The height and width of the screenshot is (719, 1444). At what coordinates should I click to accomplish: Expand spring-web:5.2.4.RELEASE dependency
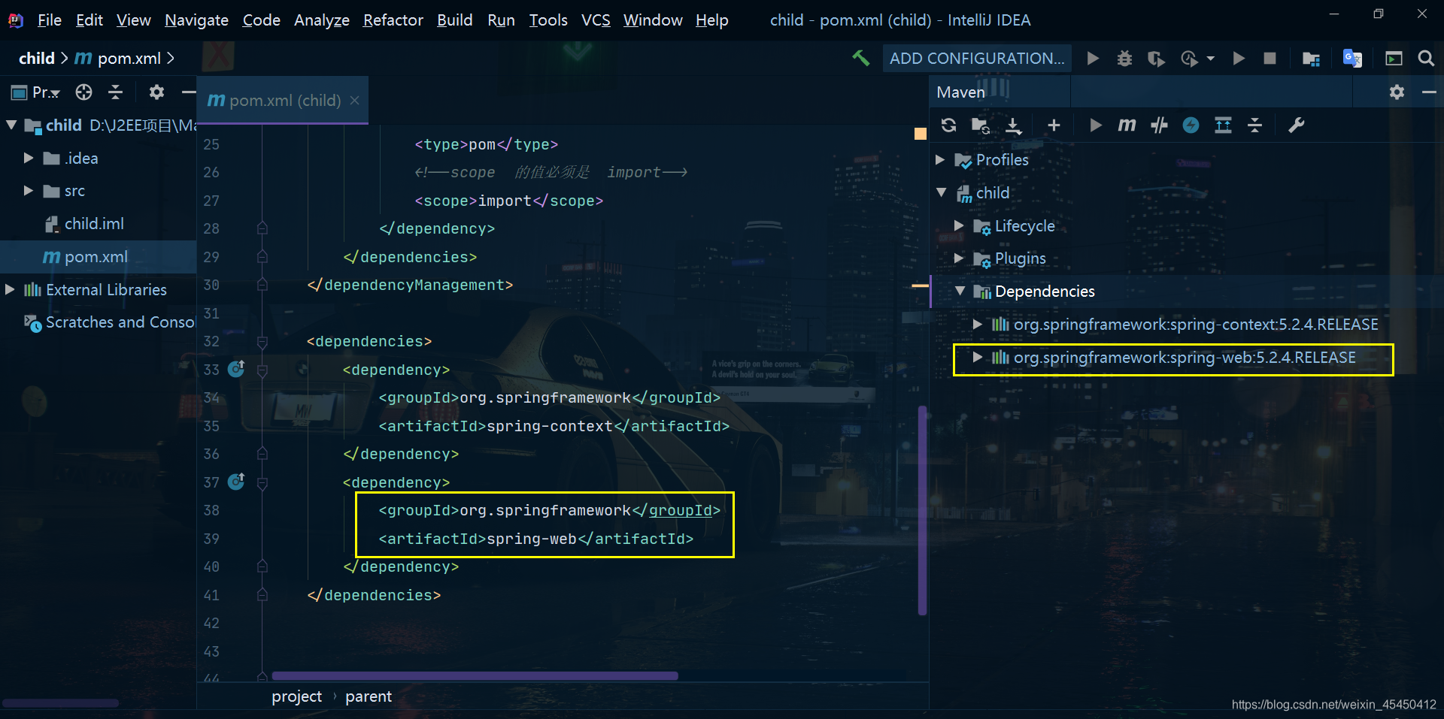977,357
